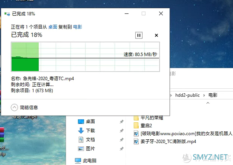Click the 重启2 folder icon
This screenshot has height=165, width=233.
[136, 126]
